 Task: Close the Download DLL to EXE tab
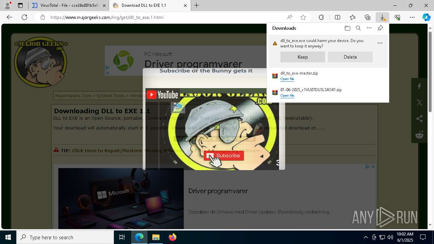coord(185,5)
